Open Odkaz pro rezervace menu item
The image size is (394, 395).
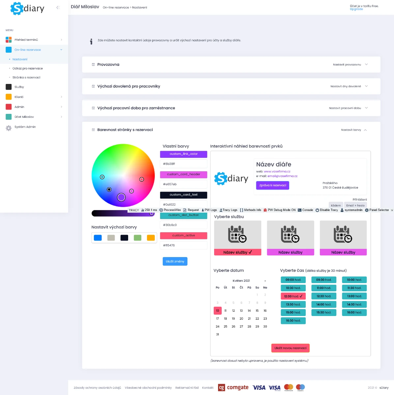(28, 68)
